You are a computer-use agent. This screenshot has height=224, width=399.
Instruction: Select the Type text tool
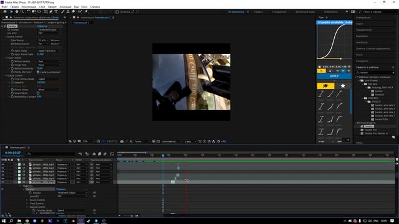click(x=56, y=12)
